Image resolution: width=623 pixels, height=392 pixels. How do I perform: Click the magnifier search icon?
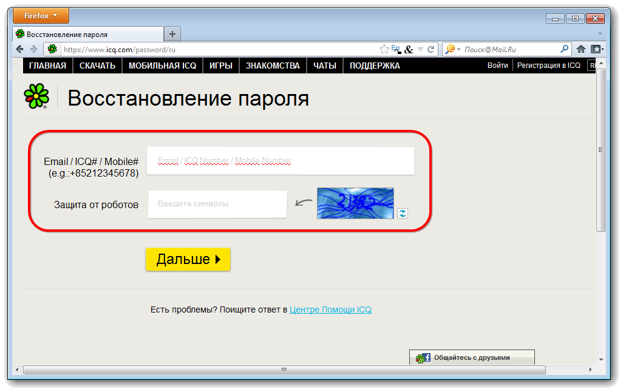click(x=564, y=49)
